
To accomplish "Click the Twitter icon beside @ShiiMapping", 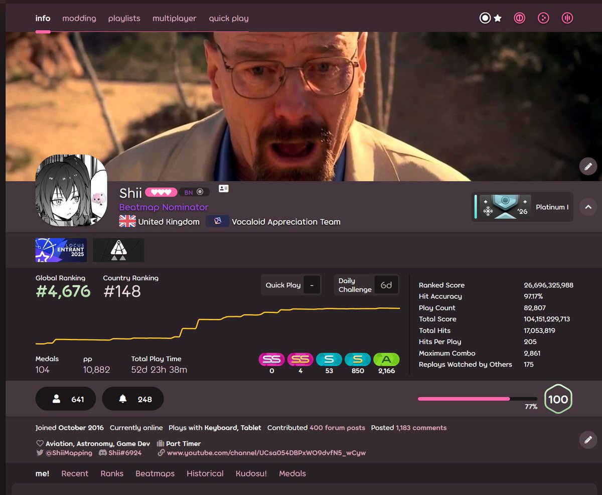I will (x=40, y=453).
